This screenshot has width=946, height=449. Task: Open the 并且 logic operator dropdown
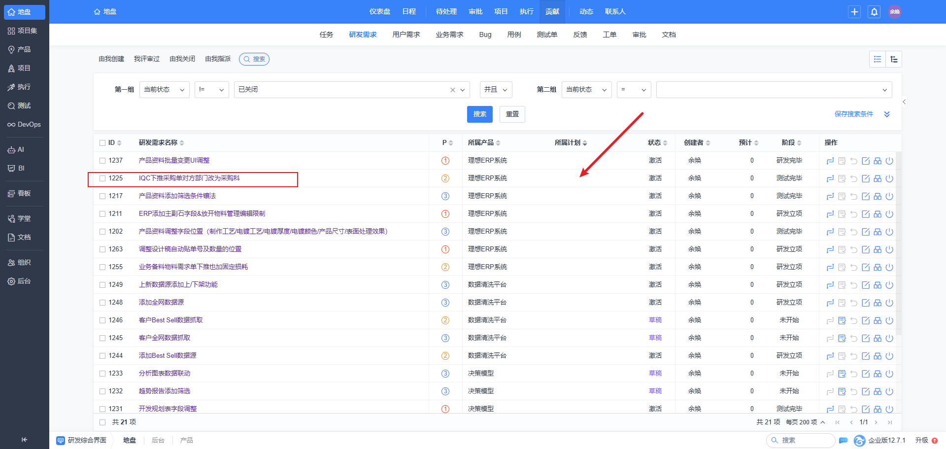pos(496,90)
